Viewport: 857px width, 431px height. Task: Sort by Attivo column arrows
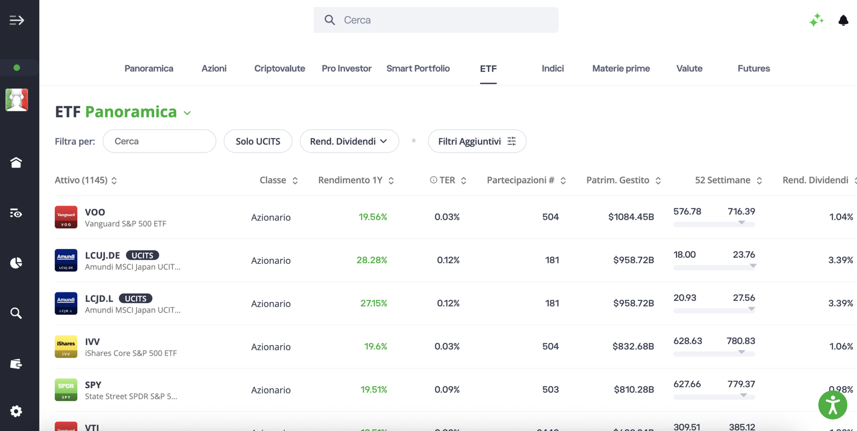click(x=114, y=180)
